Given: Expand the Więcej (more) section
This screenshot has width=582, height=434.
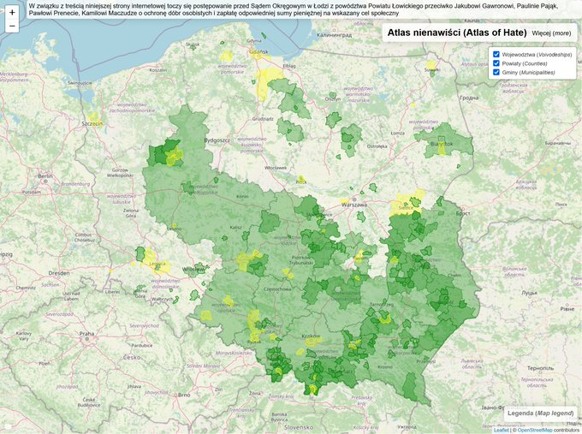Looking at the screenshot, I should (551, 33).
